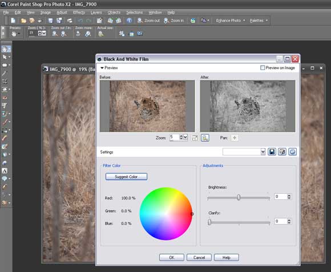Open the Objects menu

(x=114, y=13)
